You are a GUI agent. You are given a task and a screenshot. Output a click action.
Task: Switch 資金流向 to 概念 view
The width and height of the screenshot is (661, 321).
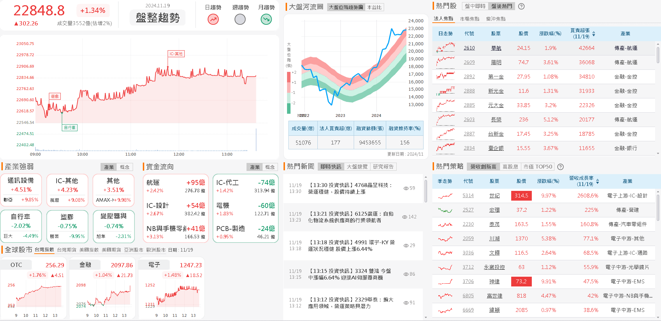(270, 167)
